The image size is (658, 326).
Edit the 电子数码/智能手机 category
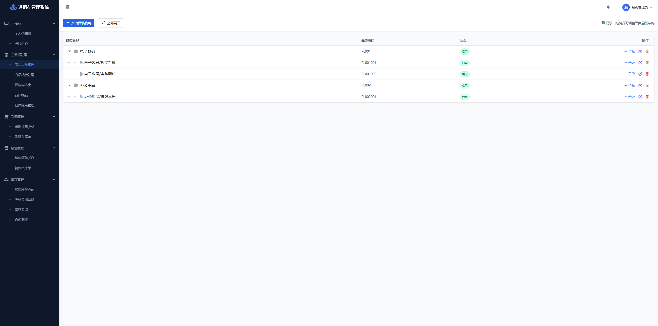point(640,63)
